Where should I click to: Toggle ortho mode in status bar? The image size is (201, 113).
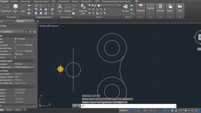pyautogui.click(x=141, y=110)
